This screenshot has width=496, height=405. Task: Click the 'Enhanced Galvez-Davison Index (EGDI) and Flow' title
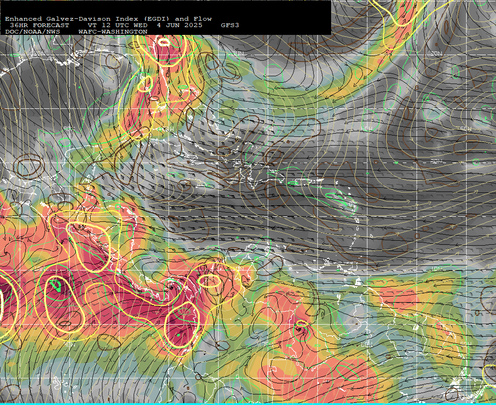(108, 19)
